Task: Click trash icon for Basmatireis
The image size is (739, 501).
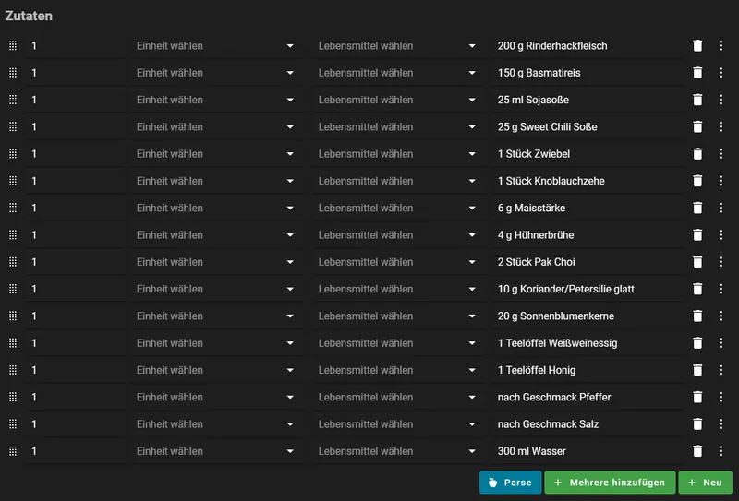Action: click(x=697, y=73)
